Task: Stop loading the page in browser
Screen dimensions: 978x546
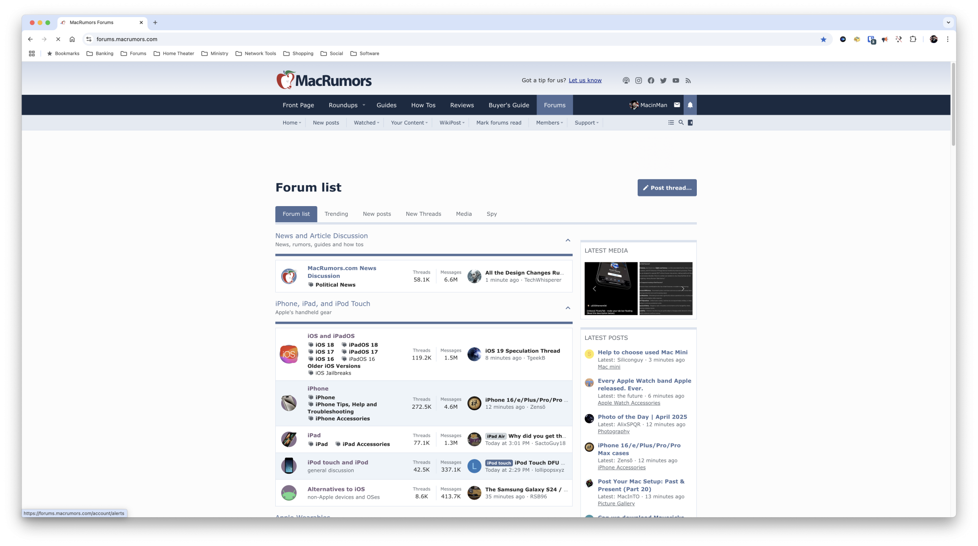Action: point(58,39)
